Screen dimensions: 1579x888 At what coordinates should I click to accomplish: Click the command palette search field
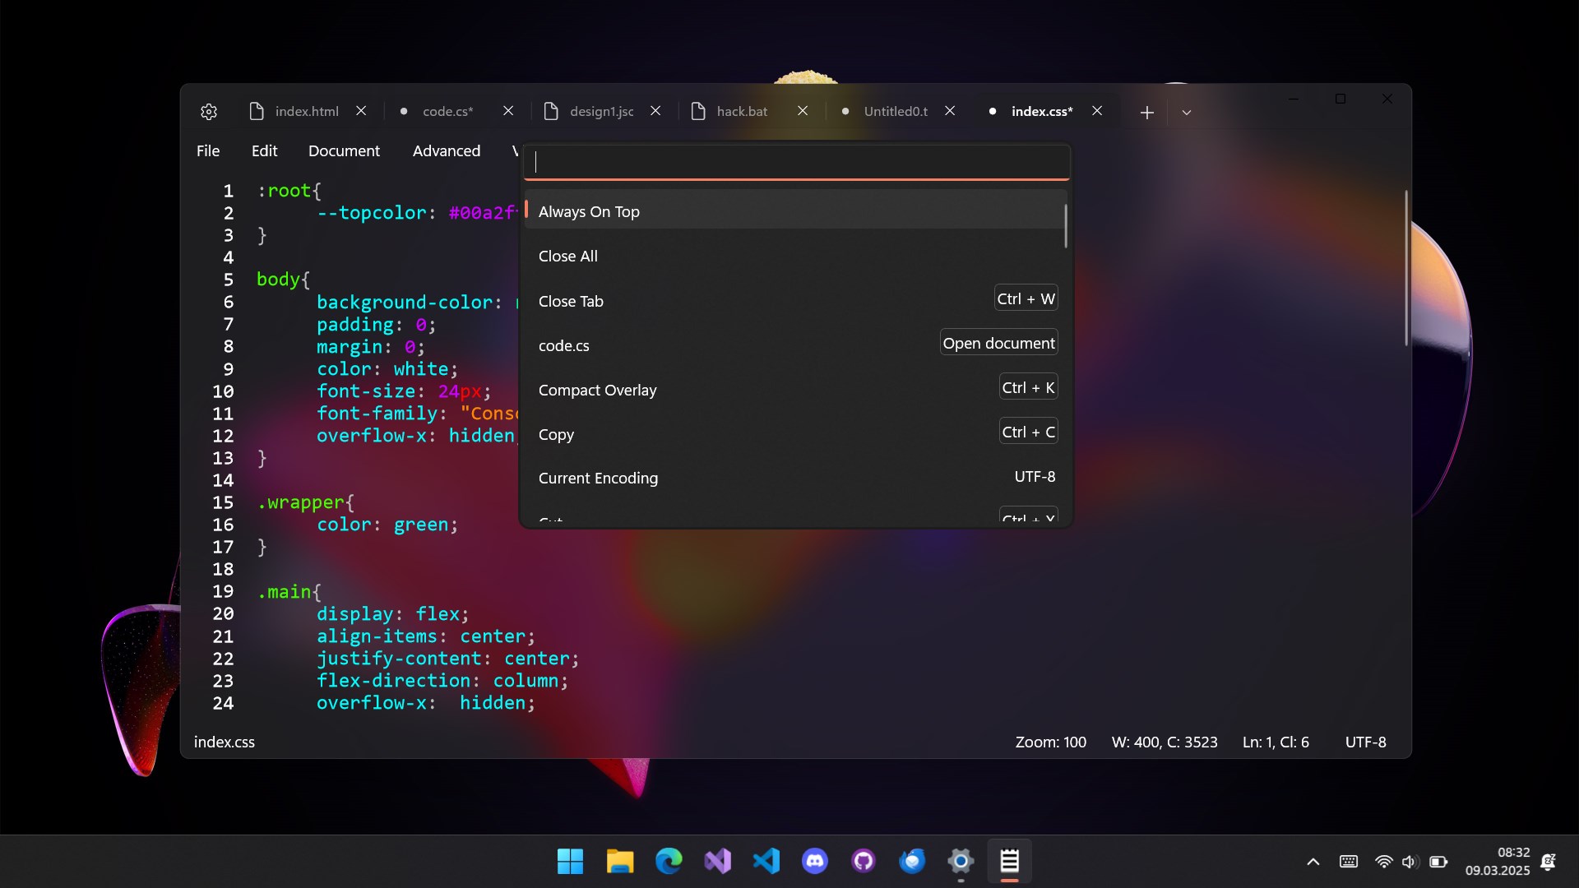[797, 163]
